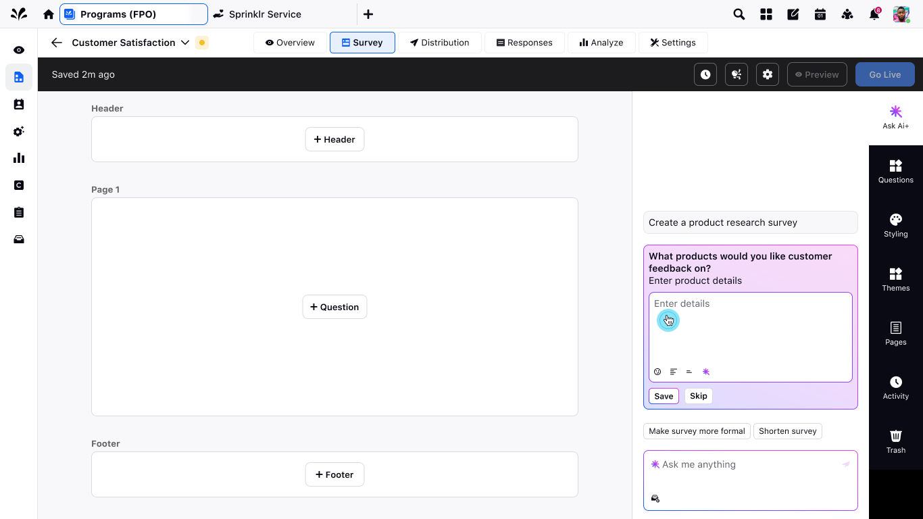Open survey settings gear in toolbar
Image resolution: width=923 pixels, height=519 pixels.
click(x=768, y=74)
